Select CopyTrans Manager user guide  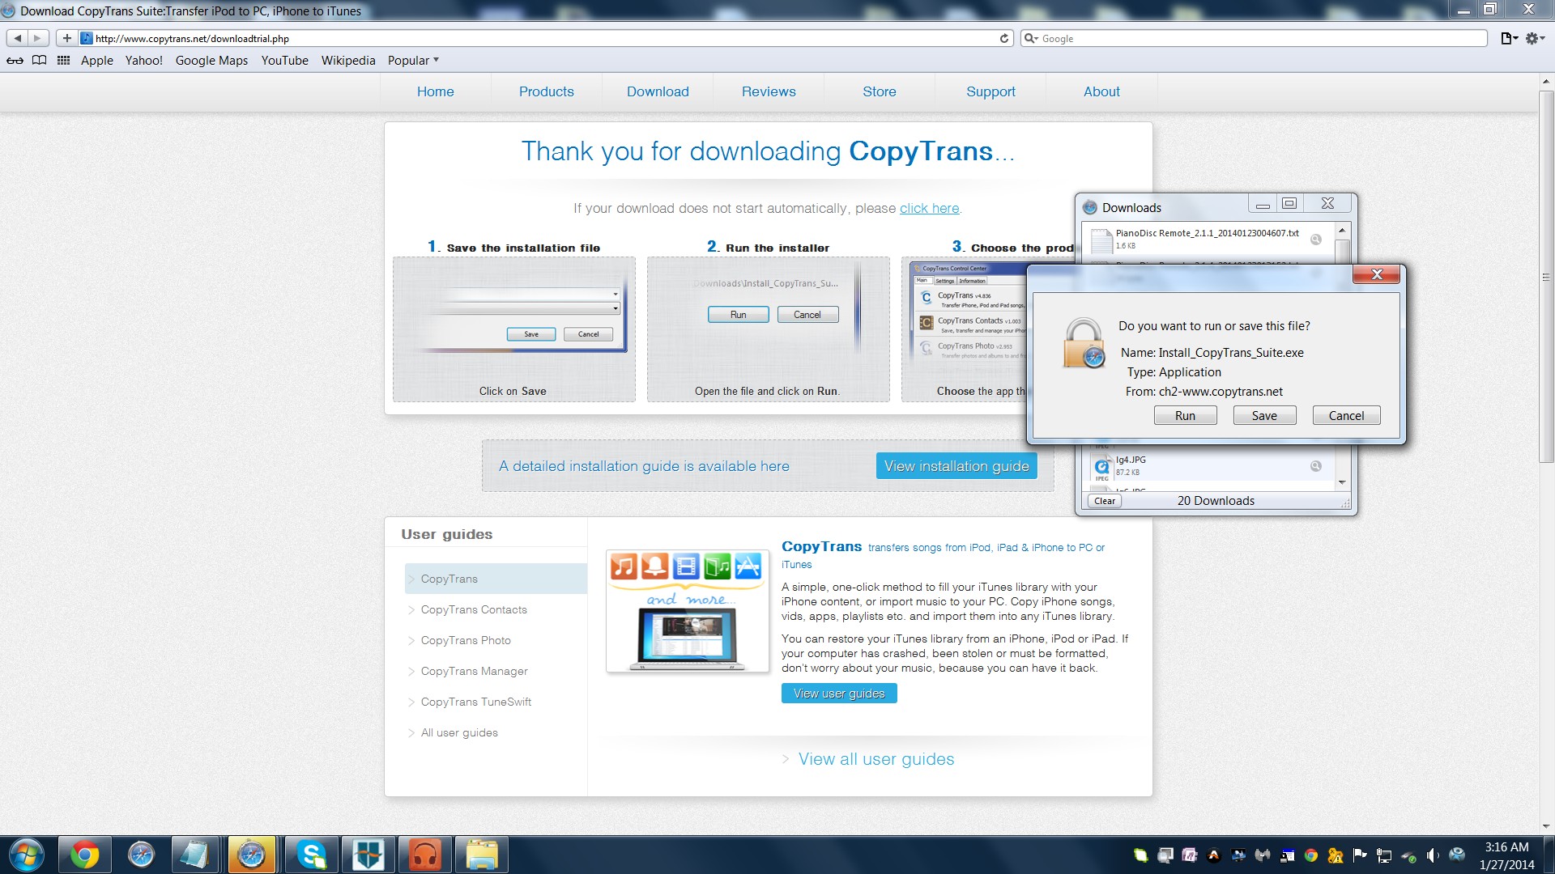pyautogui.click(x=474, y=671)
